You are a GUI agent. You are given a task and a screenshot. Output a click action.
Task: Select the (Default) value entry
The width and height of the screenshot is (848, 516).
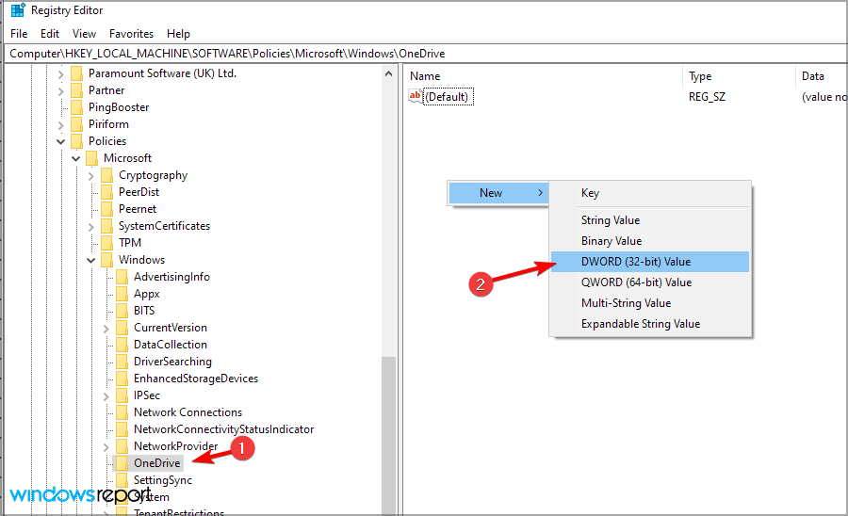point(448,97)
